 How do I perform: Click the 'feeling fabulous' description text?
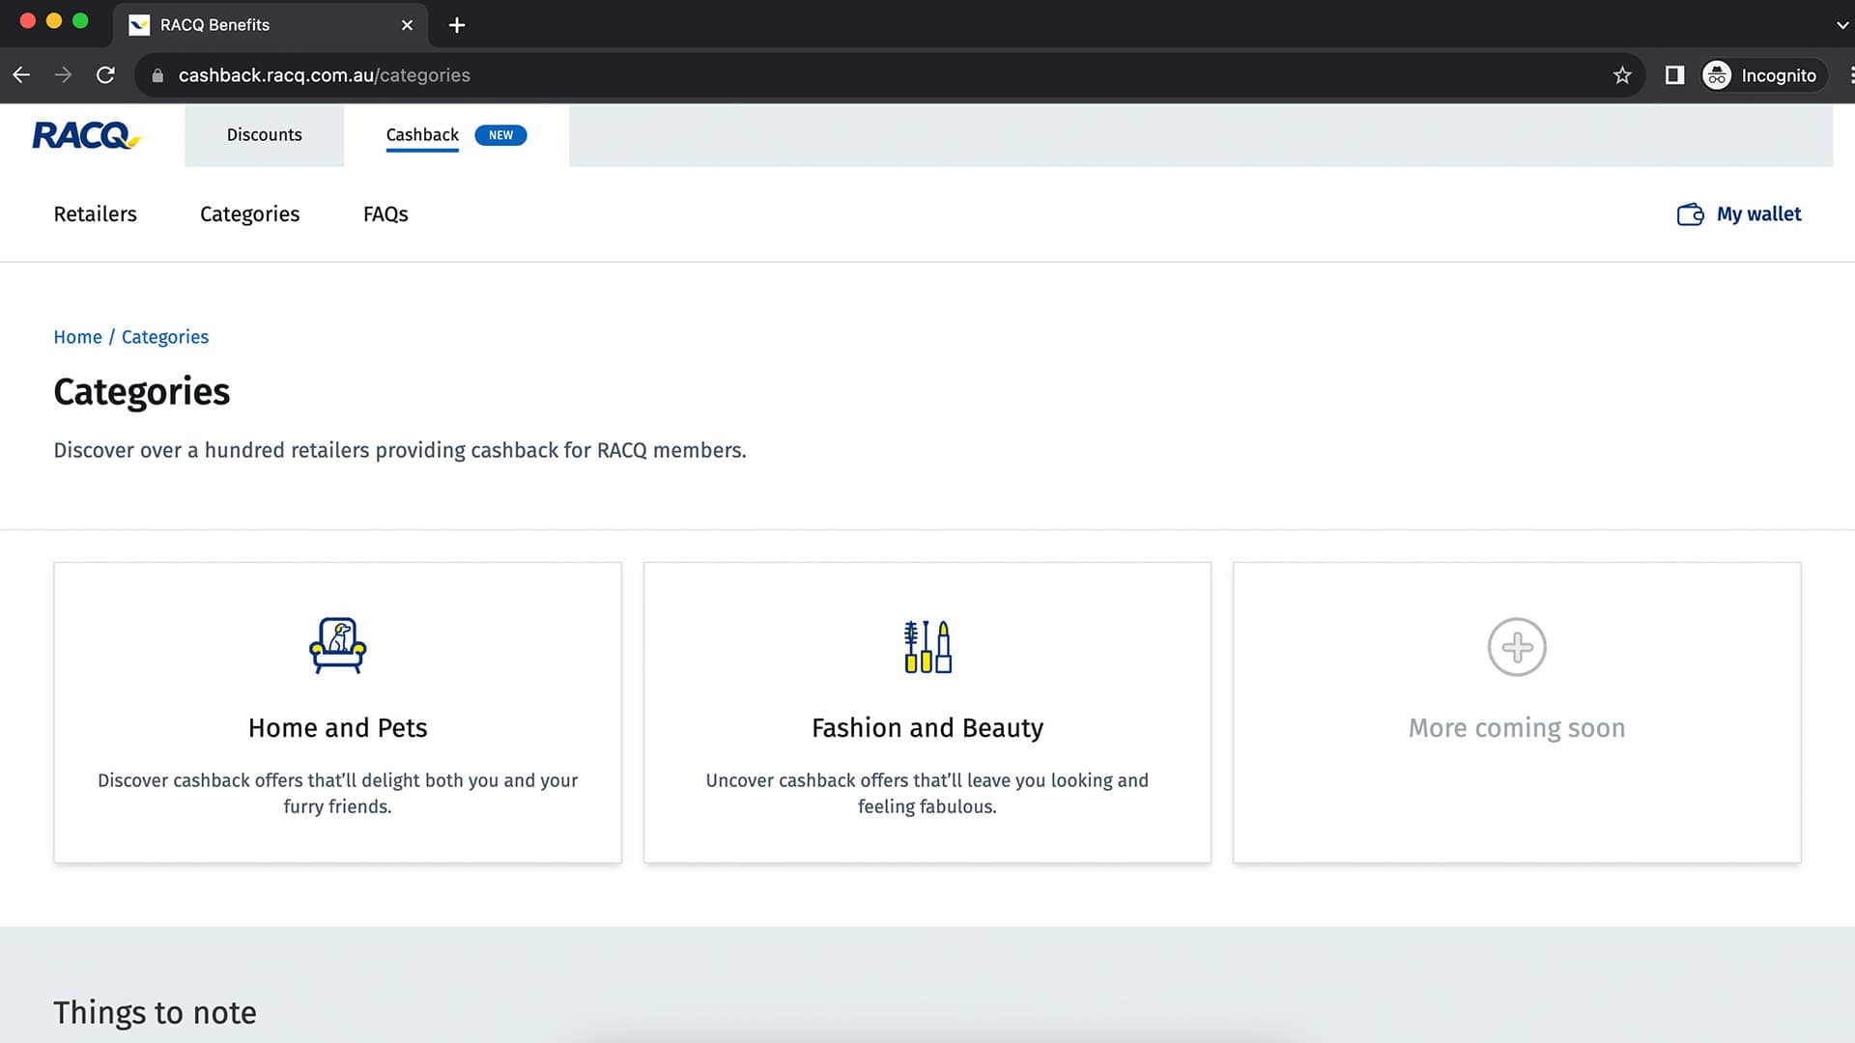(x=927, y=807)
